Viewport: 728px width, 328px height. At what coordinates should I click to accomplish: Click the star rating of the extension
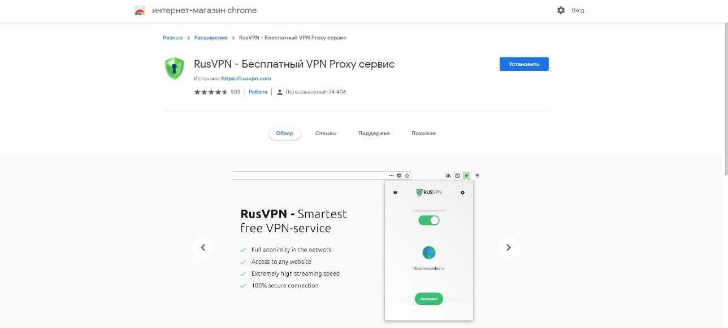tap(211, 92)
